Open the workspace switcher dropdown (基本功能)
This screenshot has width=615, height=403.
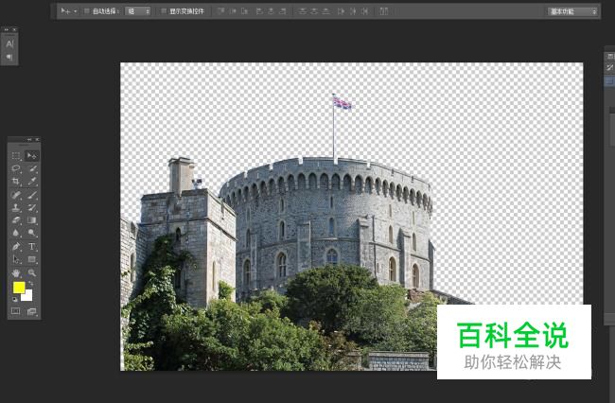[573, 11]
